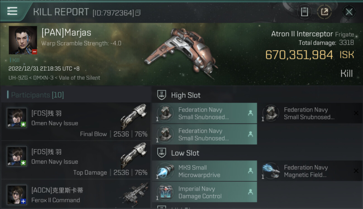Screen dimensions: 363x209
Task: Open Top Damage participant Omen Navy Issue entry
Action: click(76, 160)
